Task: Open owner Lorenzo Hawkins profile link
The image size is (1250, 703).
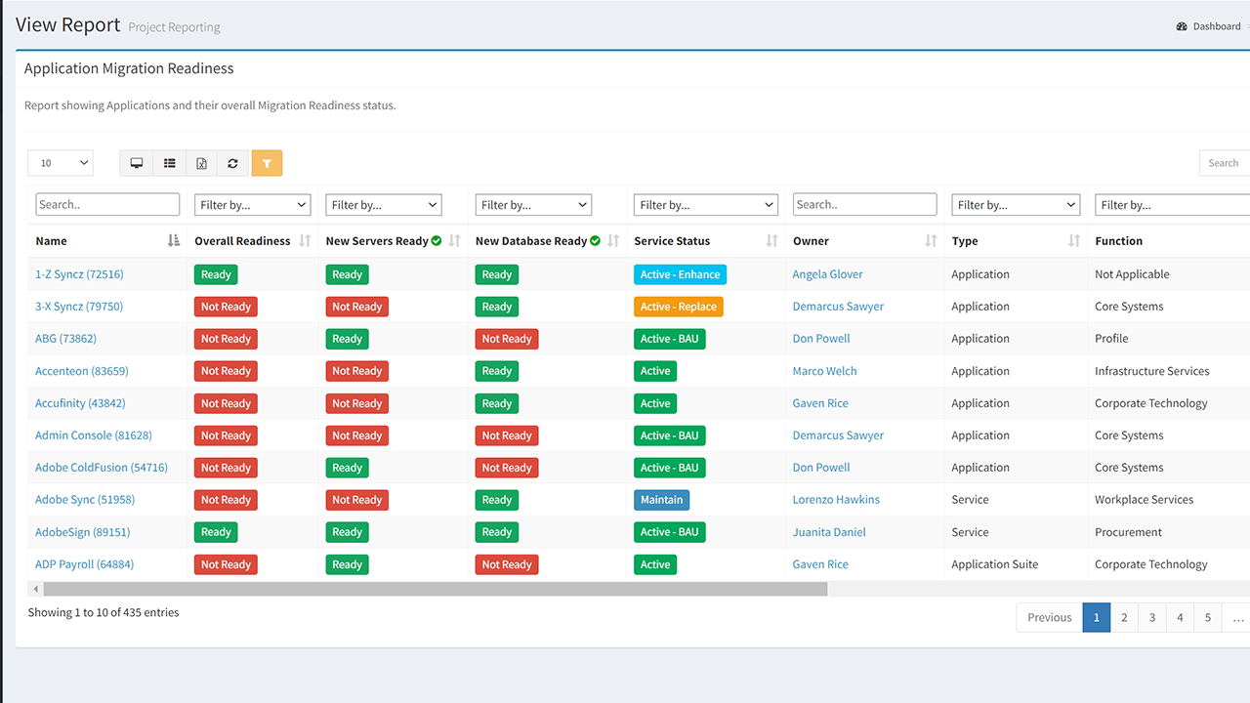Action: (836, 500)
